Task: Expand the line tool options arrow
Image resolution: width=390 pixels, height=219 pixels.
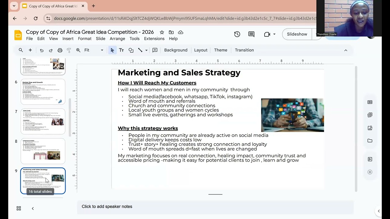Action: [x=147, y=50]
